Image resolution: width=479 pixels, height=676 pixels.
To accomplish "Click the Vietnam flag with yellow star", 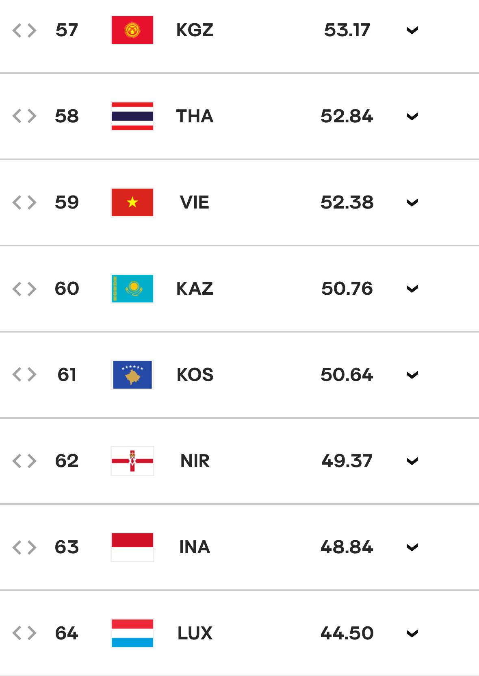I will [132, 202].
